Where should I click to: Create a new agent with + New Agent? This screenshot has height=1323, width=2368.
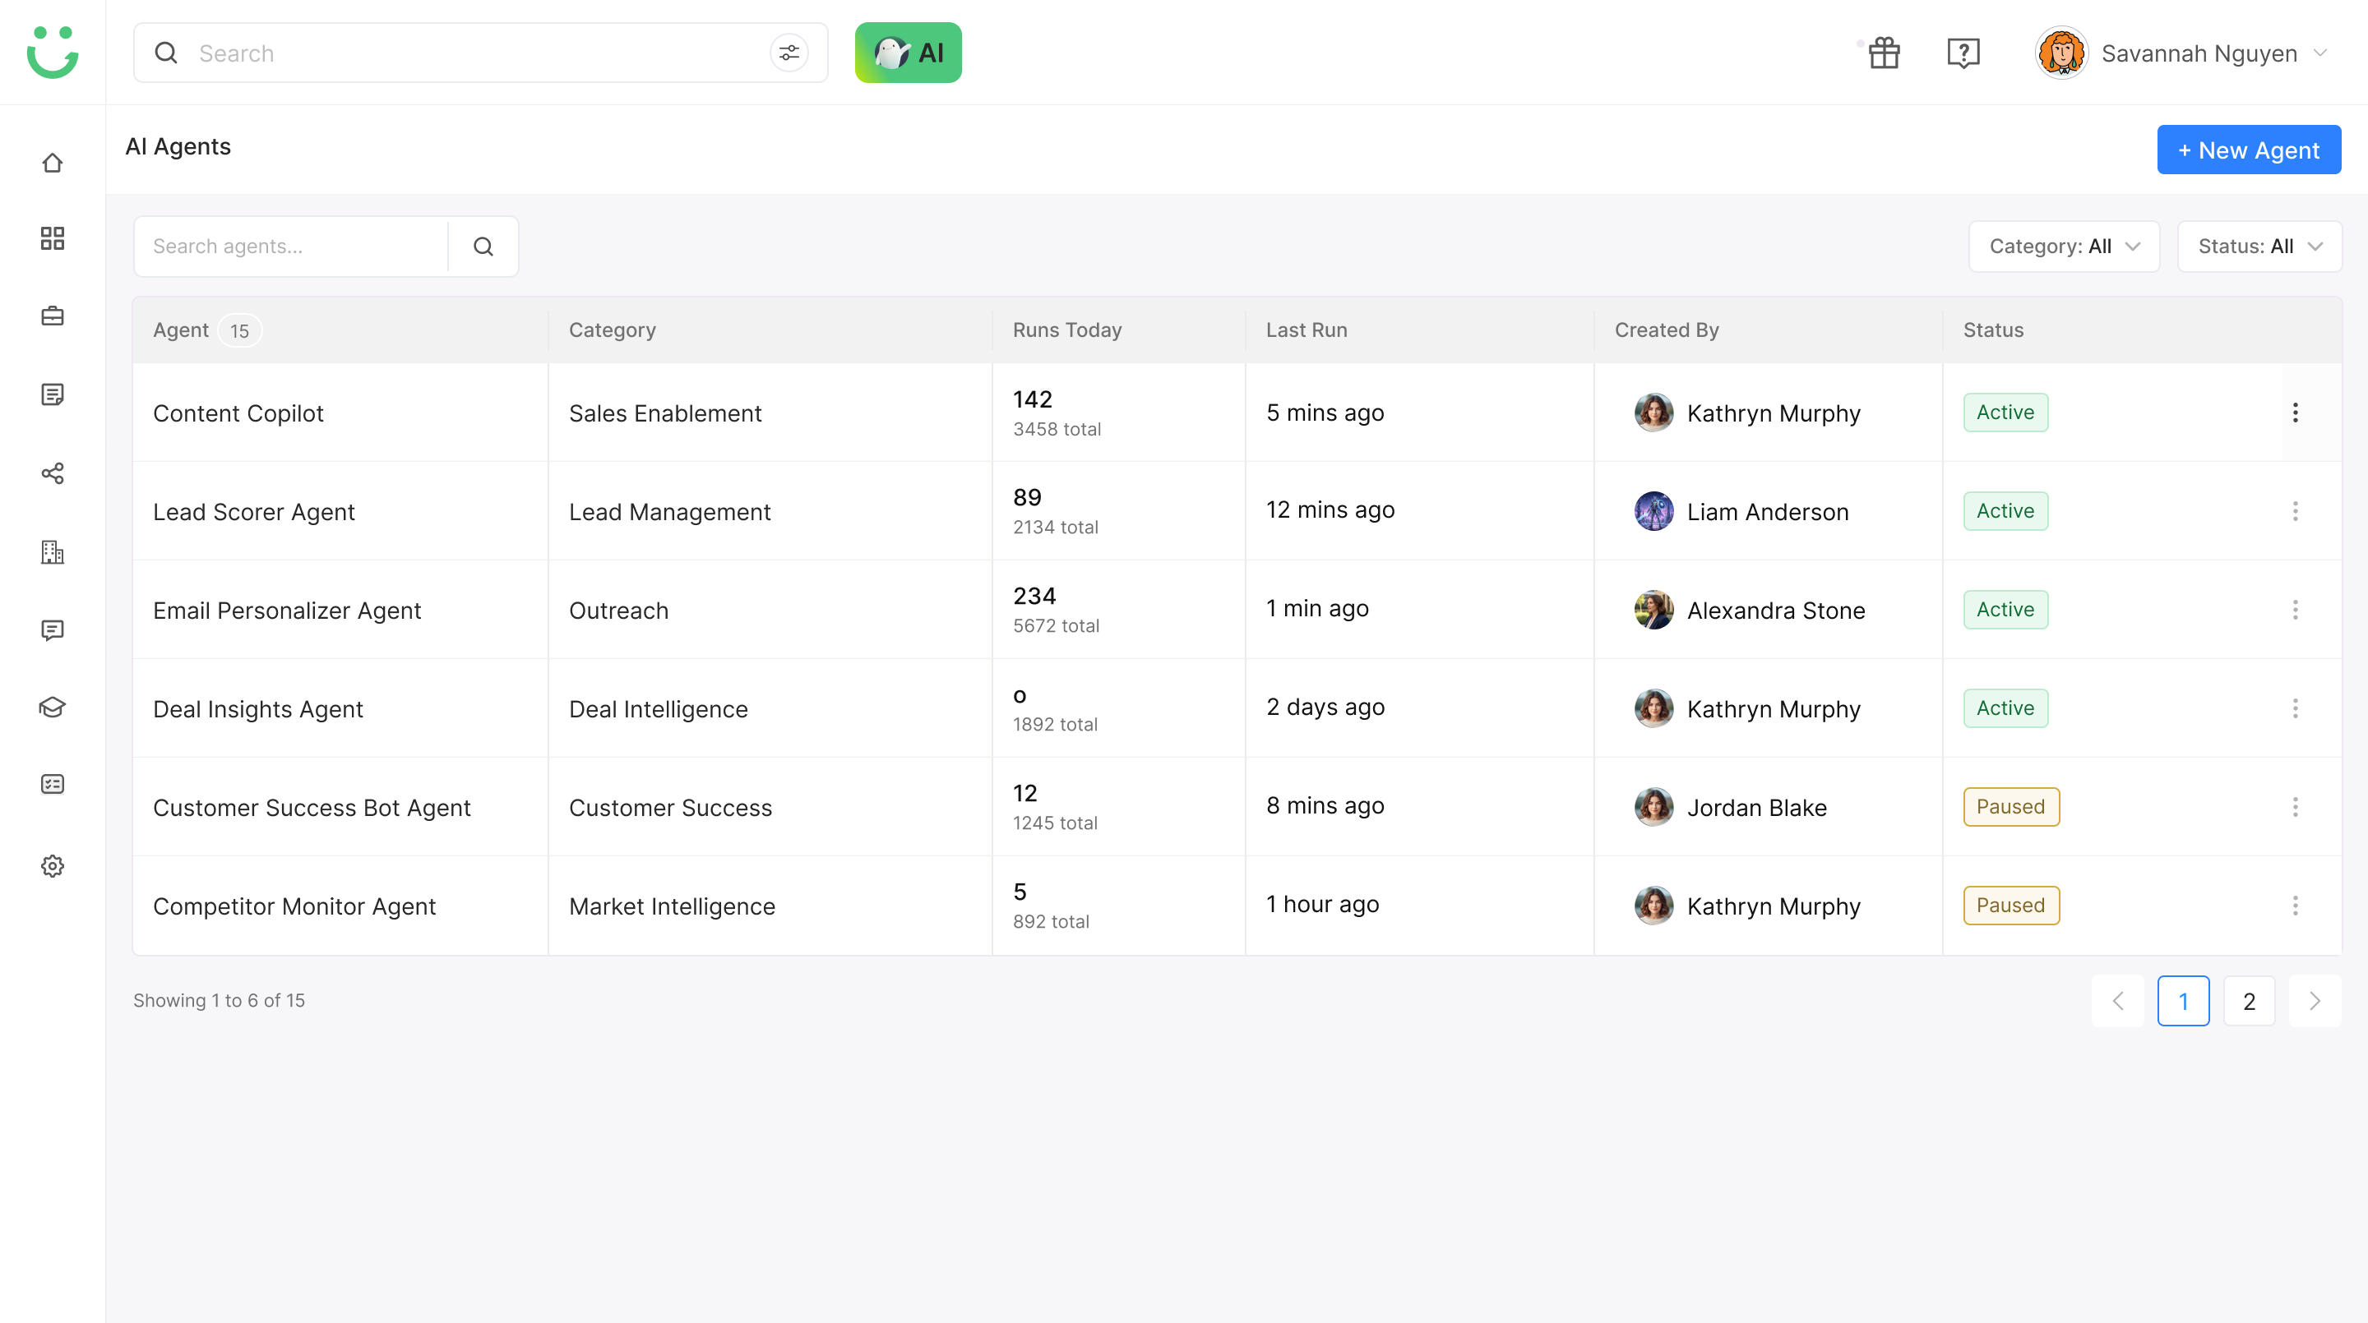(2249, 150)
